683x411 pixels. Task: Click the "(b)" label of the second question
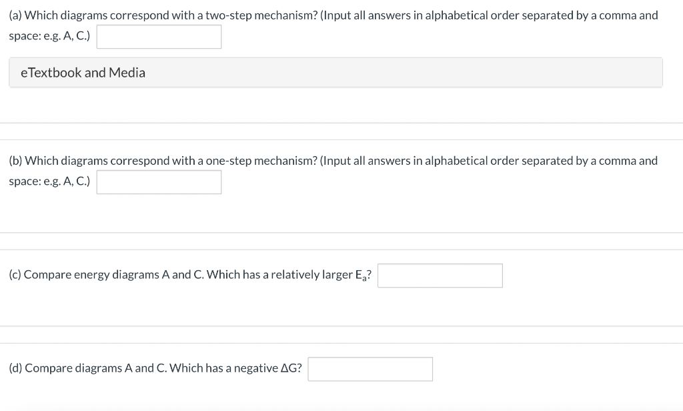[x=16, y=161]
